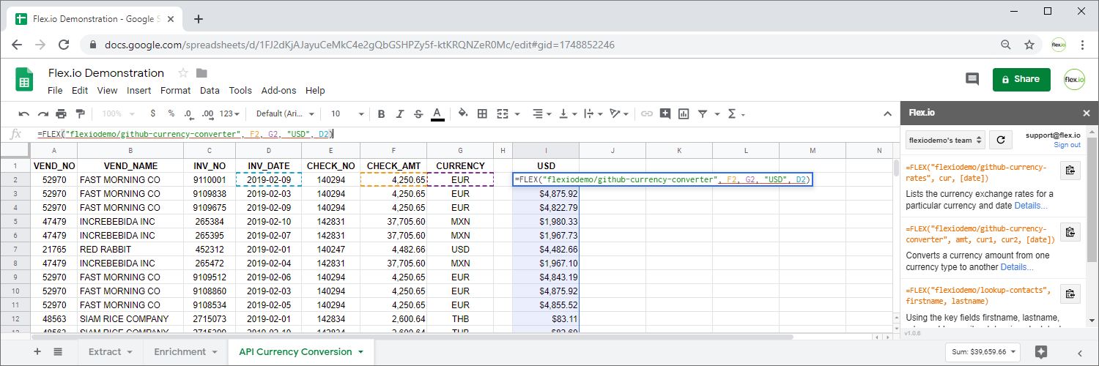The height and width of the screenshot is (366, 1099).
Task: Open the Format menu
Action: [175, 91]
